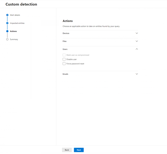Click the Alert details completed step icon
This screenshot has width=167, height=154.
(7, 15)
